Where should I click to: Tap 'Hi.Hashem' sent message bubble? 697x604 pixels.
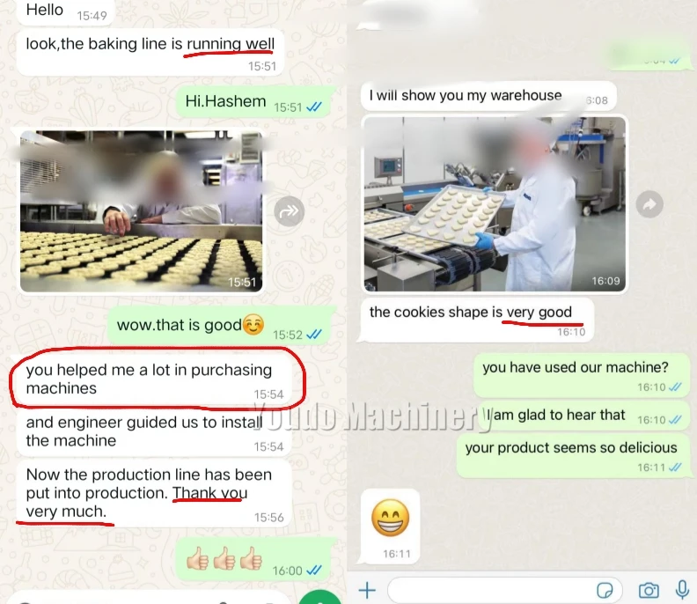[253, 102]
